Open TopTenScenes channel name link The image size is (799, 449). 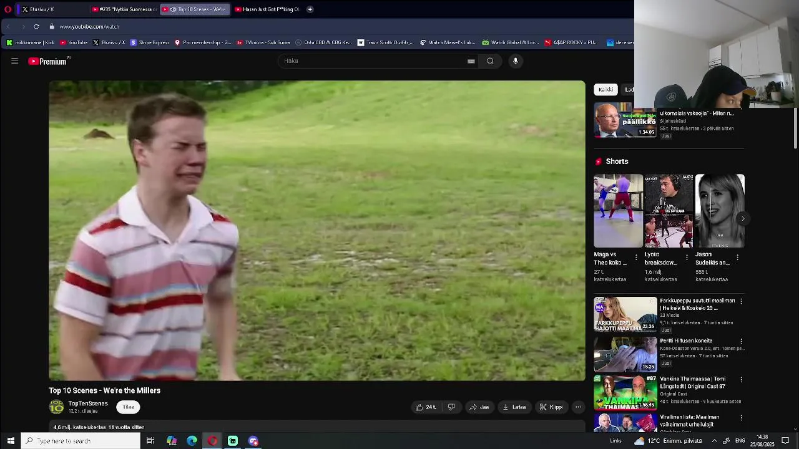(x=88, y=403)
